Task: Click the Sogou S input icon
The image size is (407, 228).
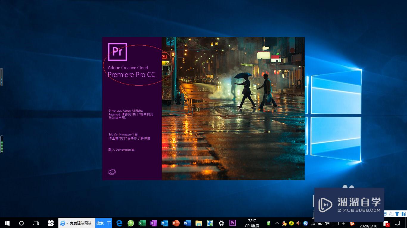Action: pyautogui.click(x=352, y=223)
